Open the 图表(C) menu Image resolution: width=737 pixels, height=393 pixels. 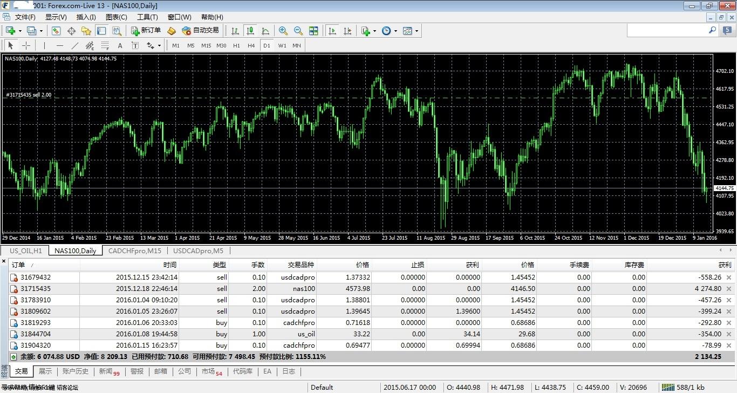tap(116, 17)
